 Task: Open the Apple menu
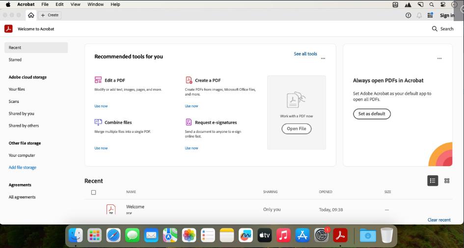click(x=8, y=4)
